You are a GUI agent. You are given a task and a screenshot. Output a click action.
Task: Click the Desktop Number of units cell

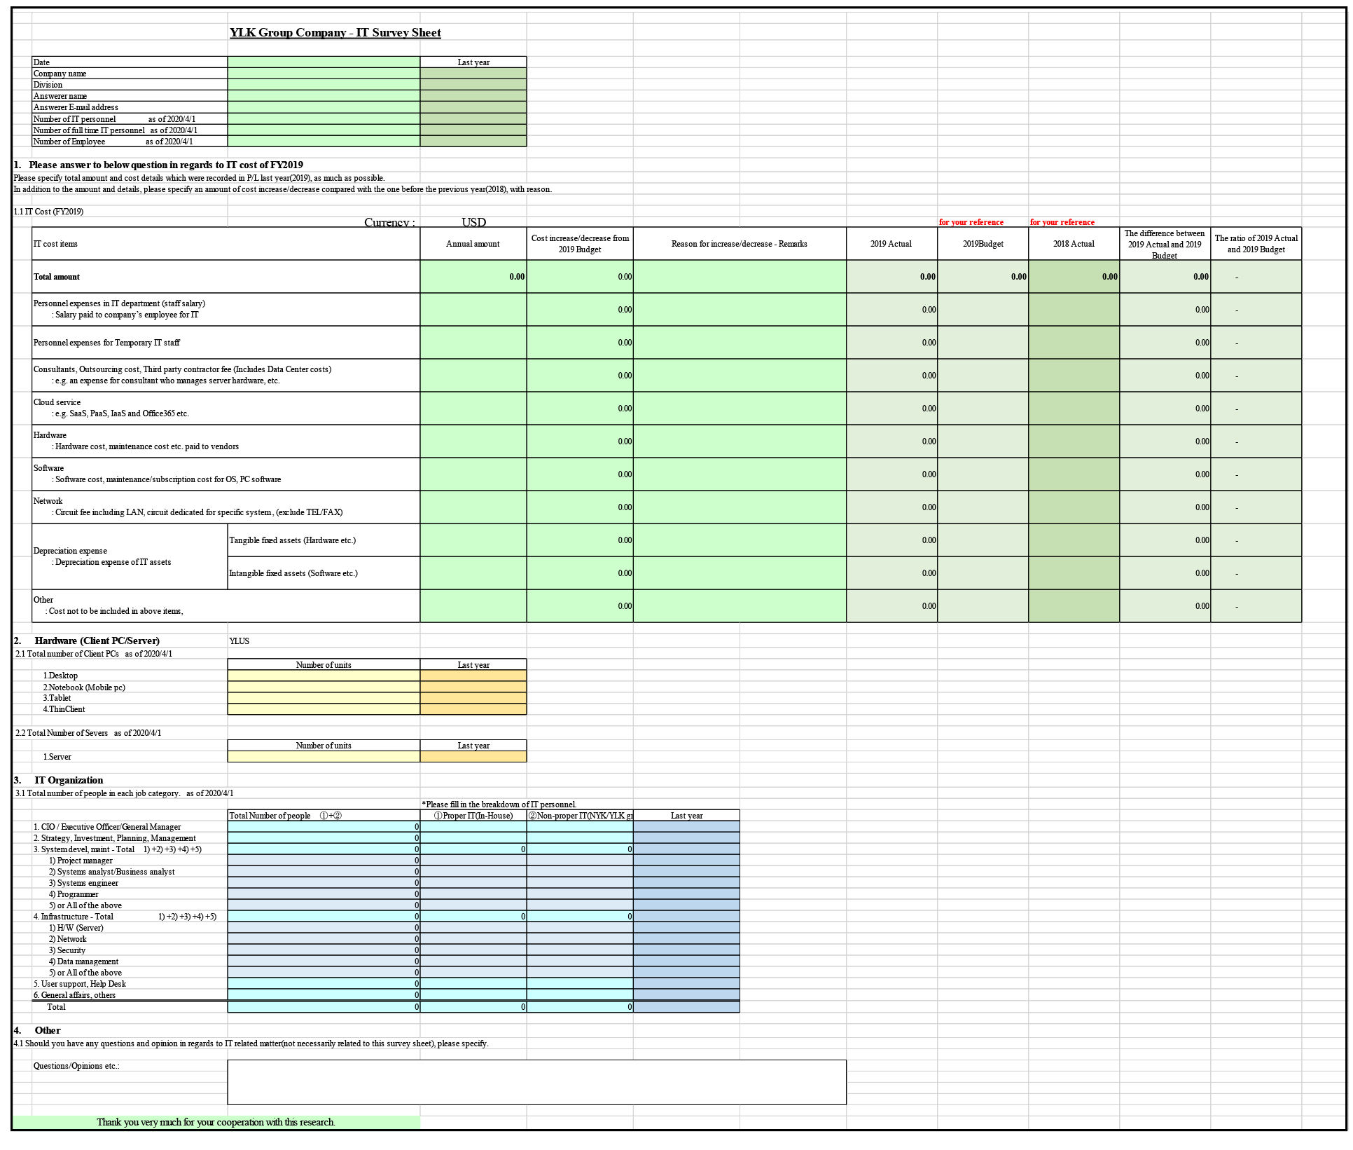(324, 676)
